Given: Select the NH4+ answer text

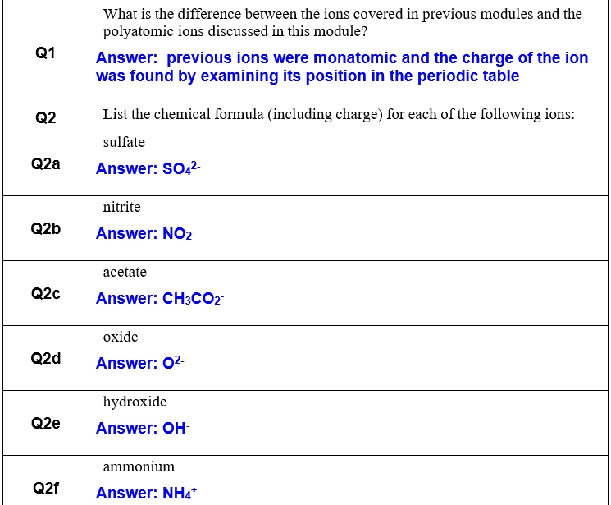Looking at the screenshot, I should click(x=147, y=493).
